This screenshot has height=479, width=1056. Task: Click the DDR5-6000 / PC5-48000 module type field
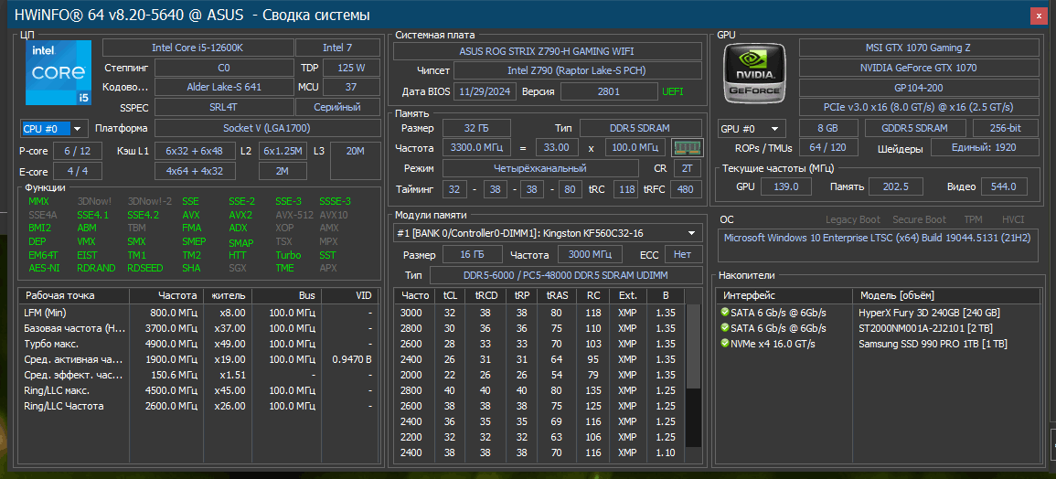(566, 275)
